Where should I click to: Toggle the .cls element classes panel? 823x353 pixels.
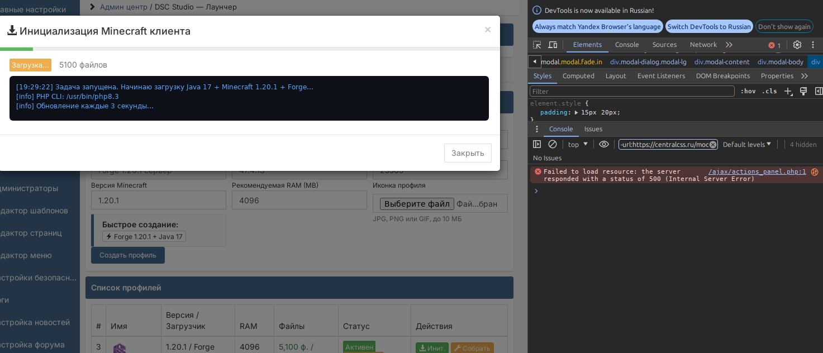pyautogui.click(x=770, y=91)
